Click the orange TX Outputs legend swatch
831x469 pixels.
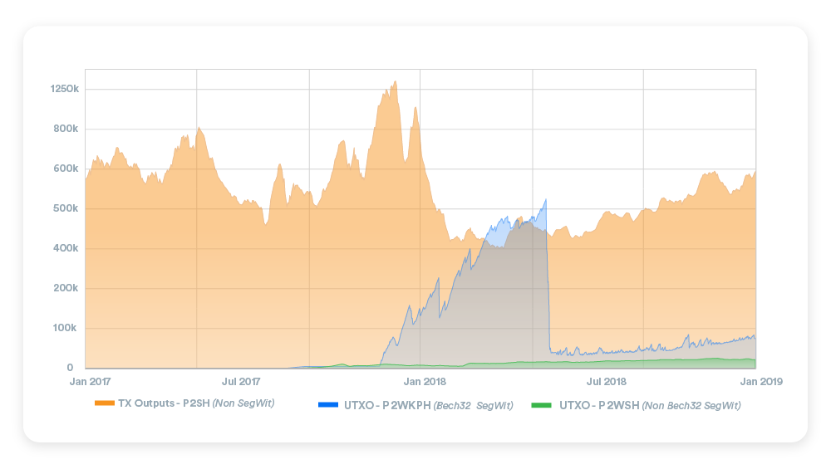coord(104,403)
